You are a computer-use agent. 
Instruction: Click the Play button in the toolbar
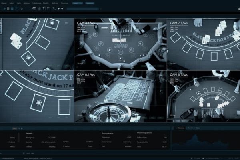(4, 8)
